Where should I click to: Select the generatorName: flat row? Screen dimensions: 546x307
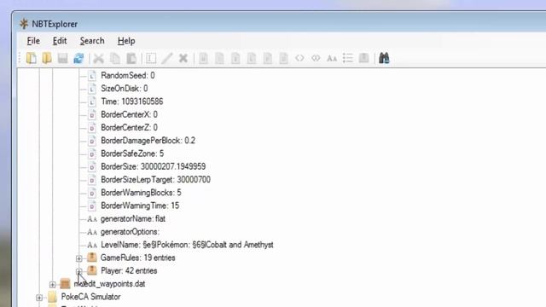(x=133, y=218)
